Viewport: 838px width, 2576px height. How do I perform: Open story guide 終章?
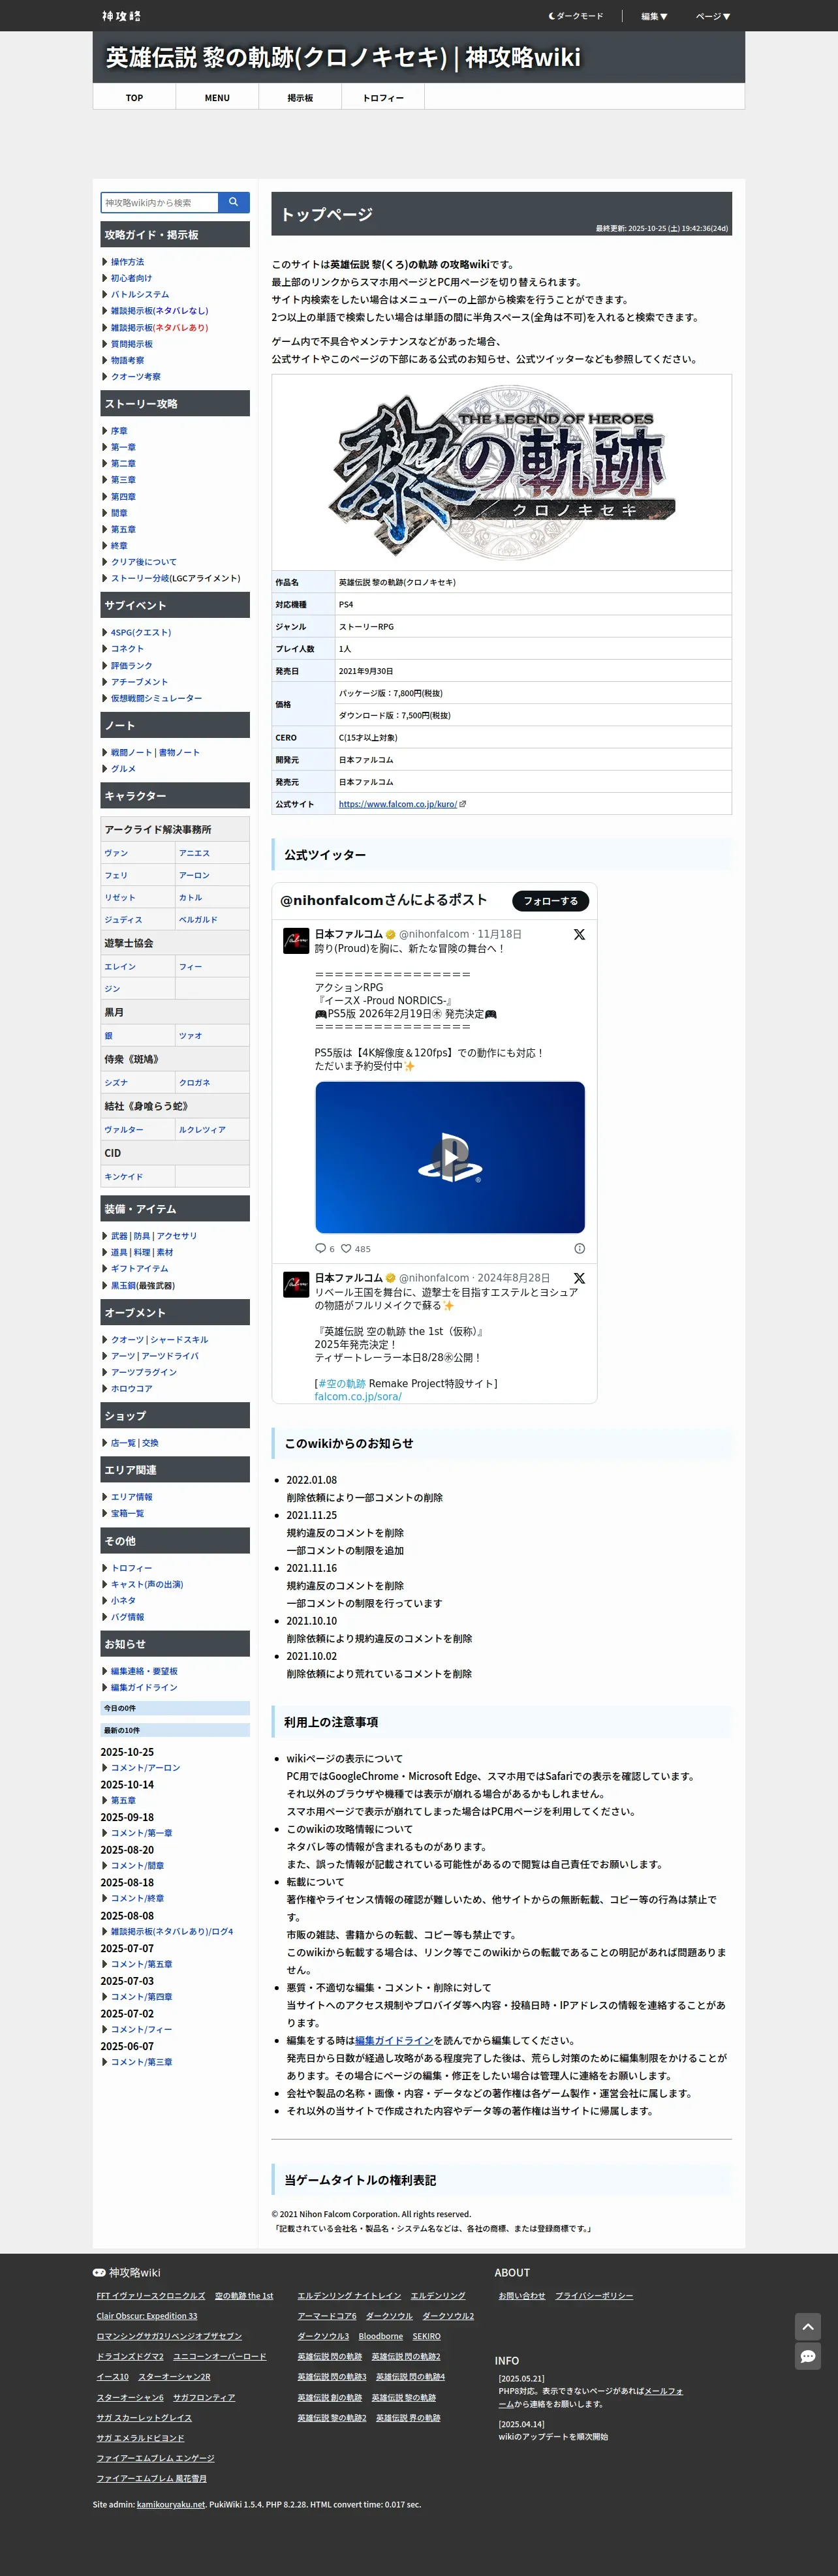(119, 546)
